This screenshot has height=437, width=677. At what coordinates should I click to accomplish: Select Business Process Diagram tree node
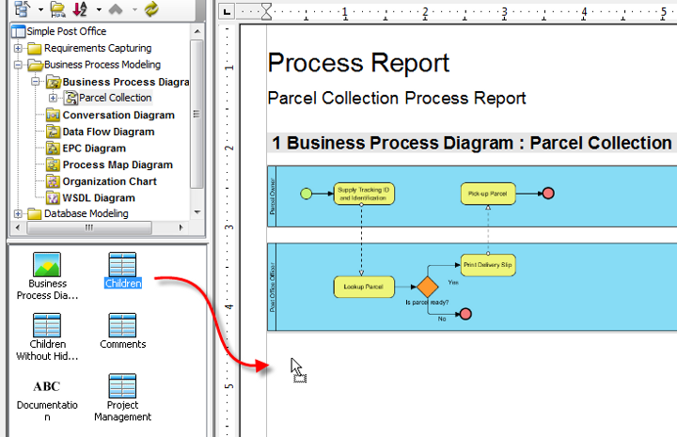(x=126, y=82)
